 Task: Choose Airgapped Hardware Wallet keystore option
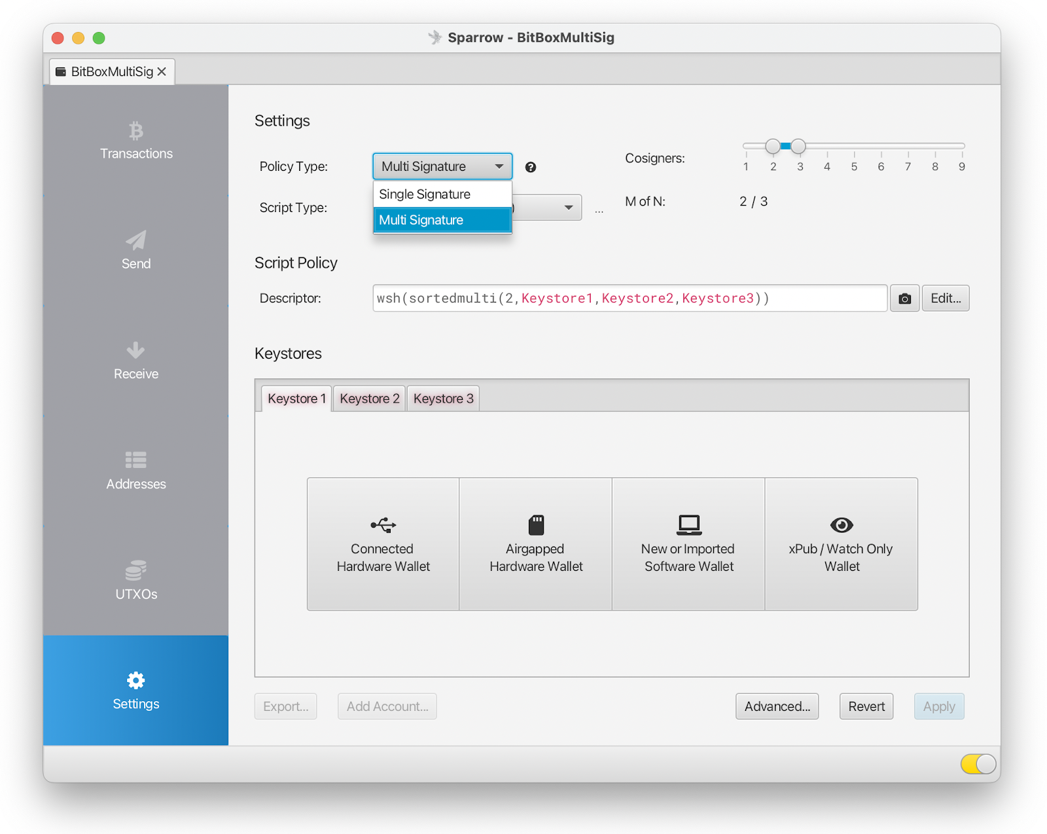[536, 544]
